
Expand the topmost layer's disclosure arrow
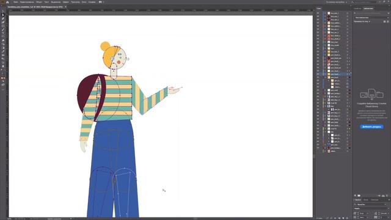326,13
